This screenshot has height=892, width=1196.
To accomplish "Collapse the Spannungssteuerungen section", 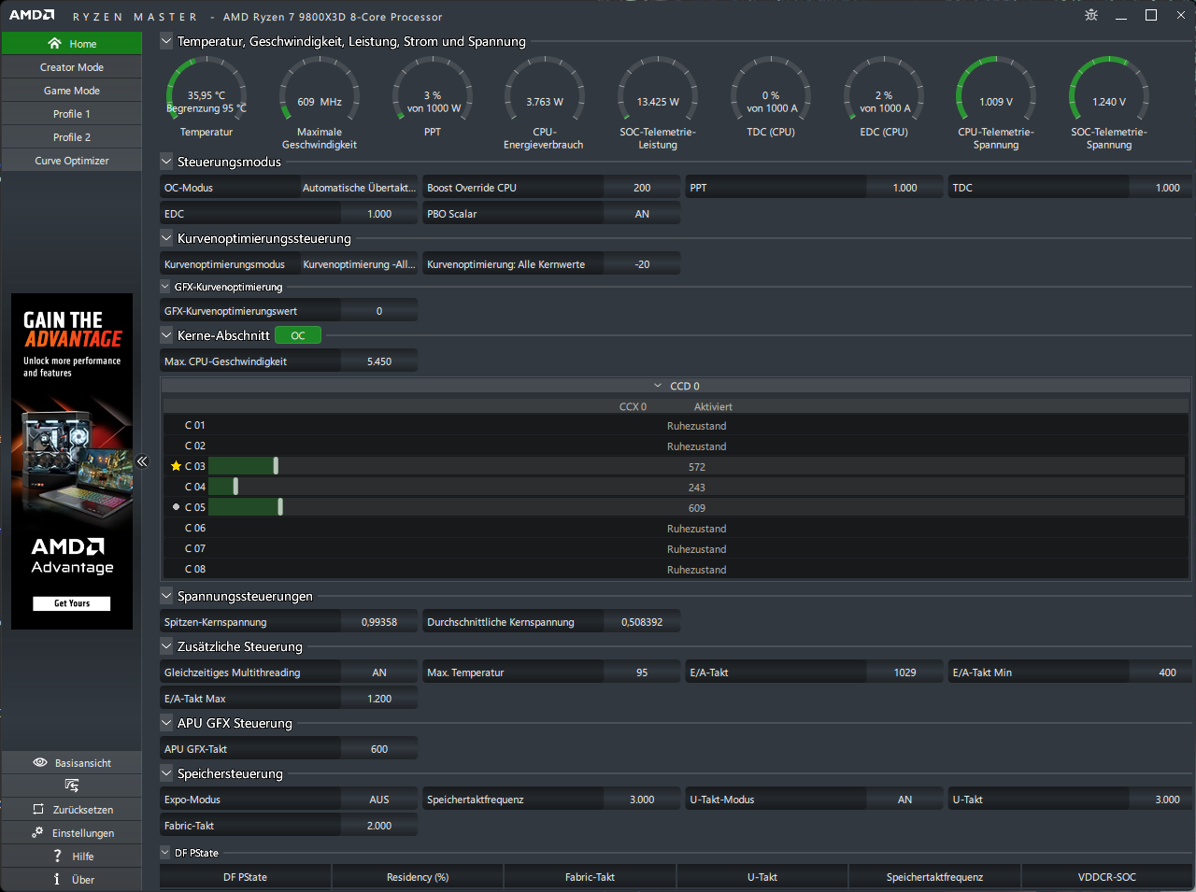I will tap(166, 596).
